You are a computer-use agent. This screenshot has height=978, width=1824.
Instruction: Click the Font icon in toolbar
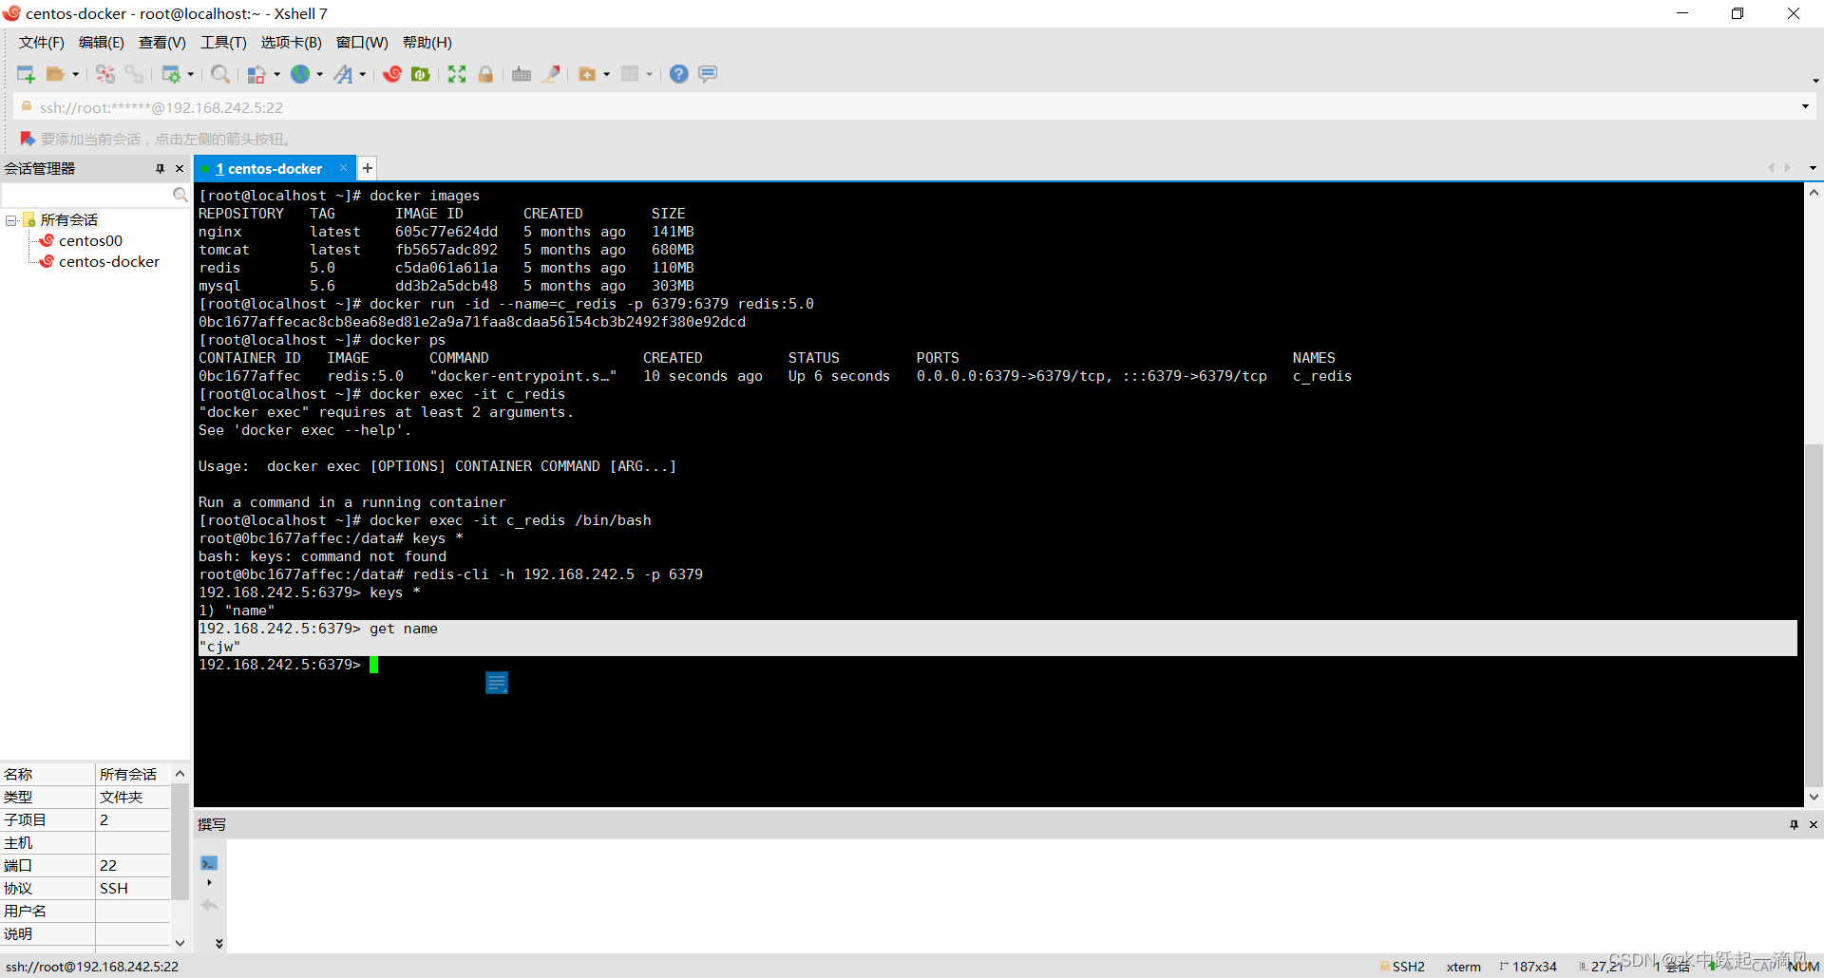coord(344,74)
